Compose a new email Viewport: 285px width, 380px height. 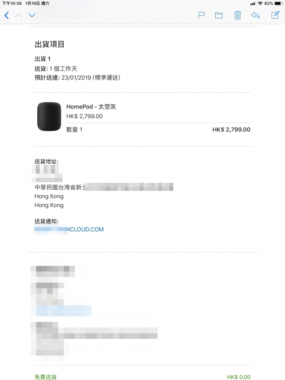275,15
